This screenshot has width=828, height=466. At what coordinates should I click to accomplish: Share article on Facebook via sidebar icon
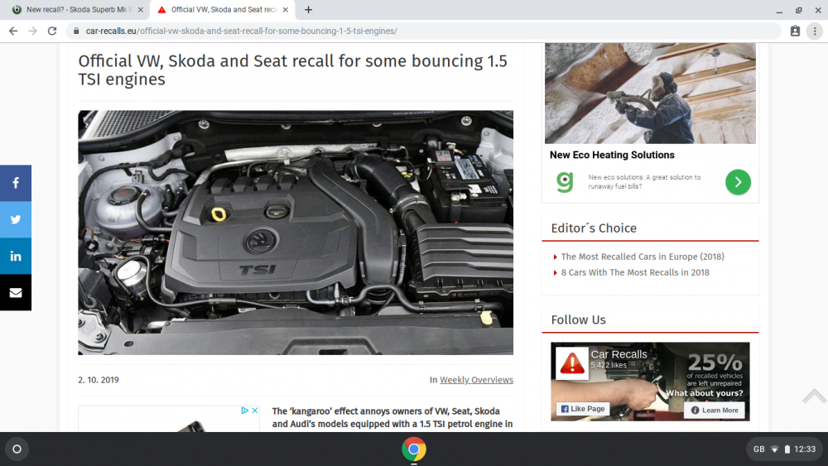15,183
